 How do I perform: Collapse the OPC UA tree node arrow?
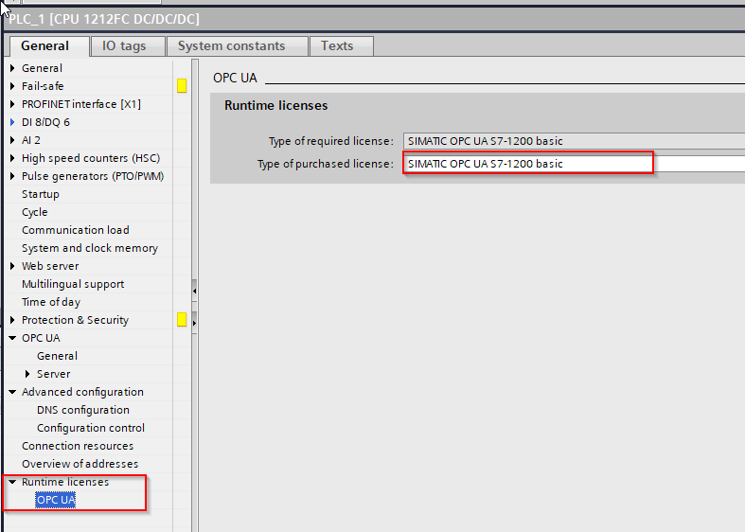click(12, 338)
